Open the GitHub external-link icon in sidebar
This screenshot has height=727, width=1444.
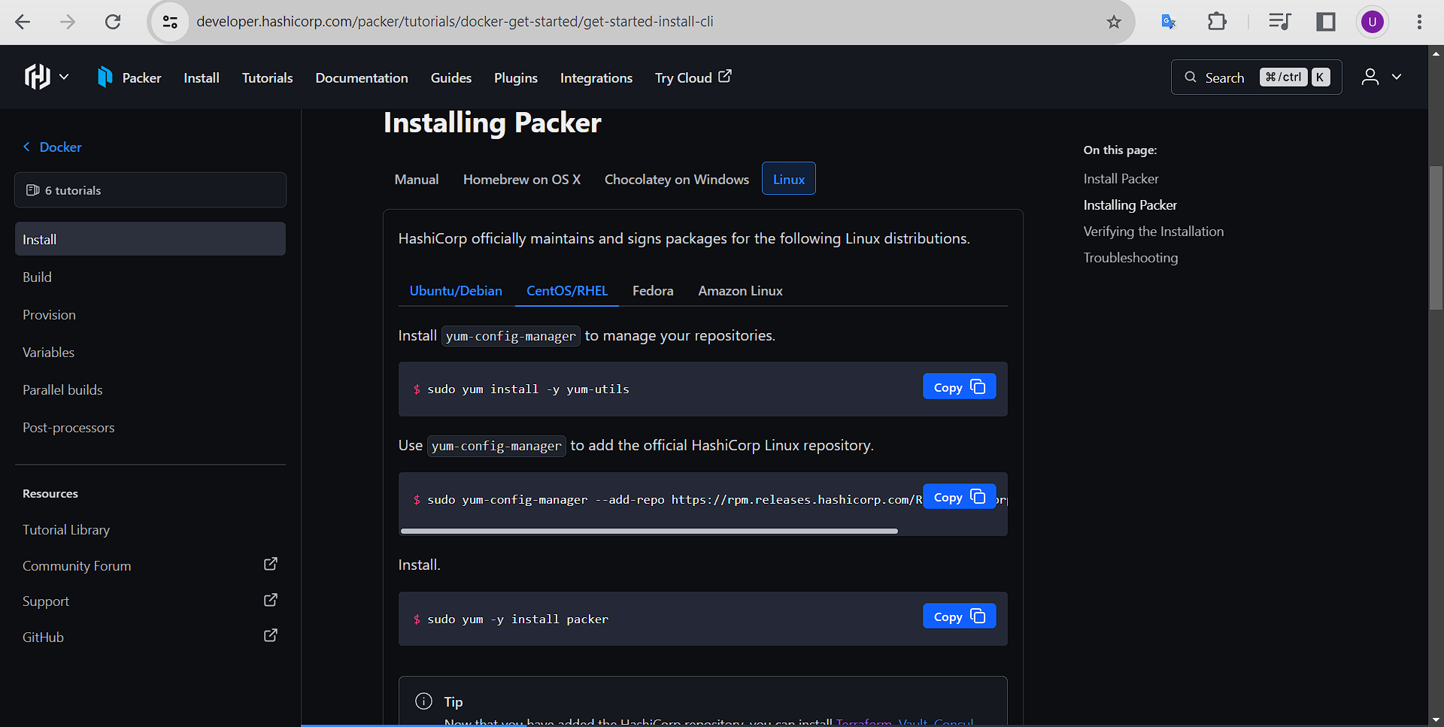point(270,635)
